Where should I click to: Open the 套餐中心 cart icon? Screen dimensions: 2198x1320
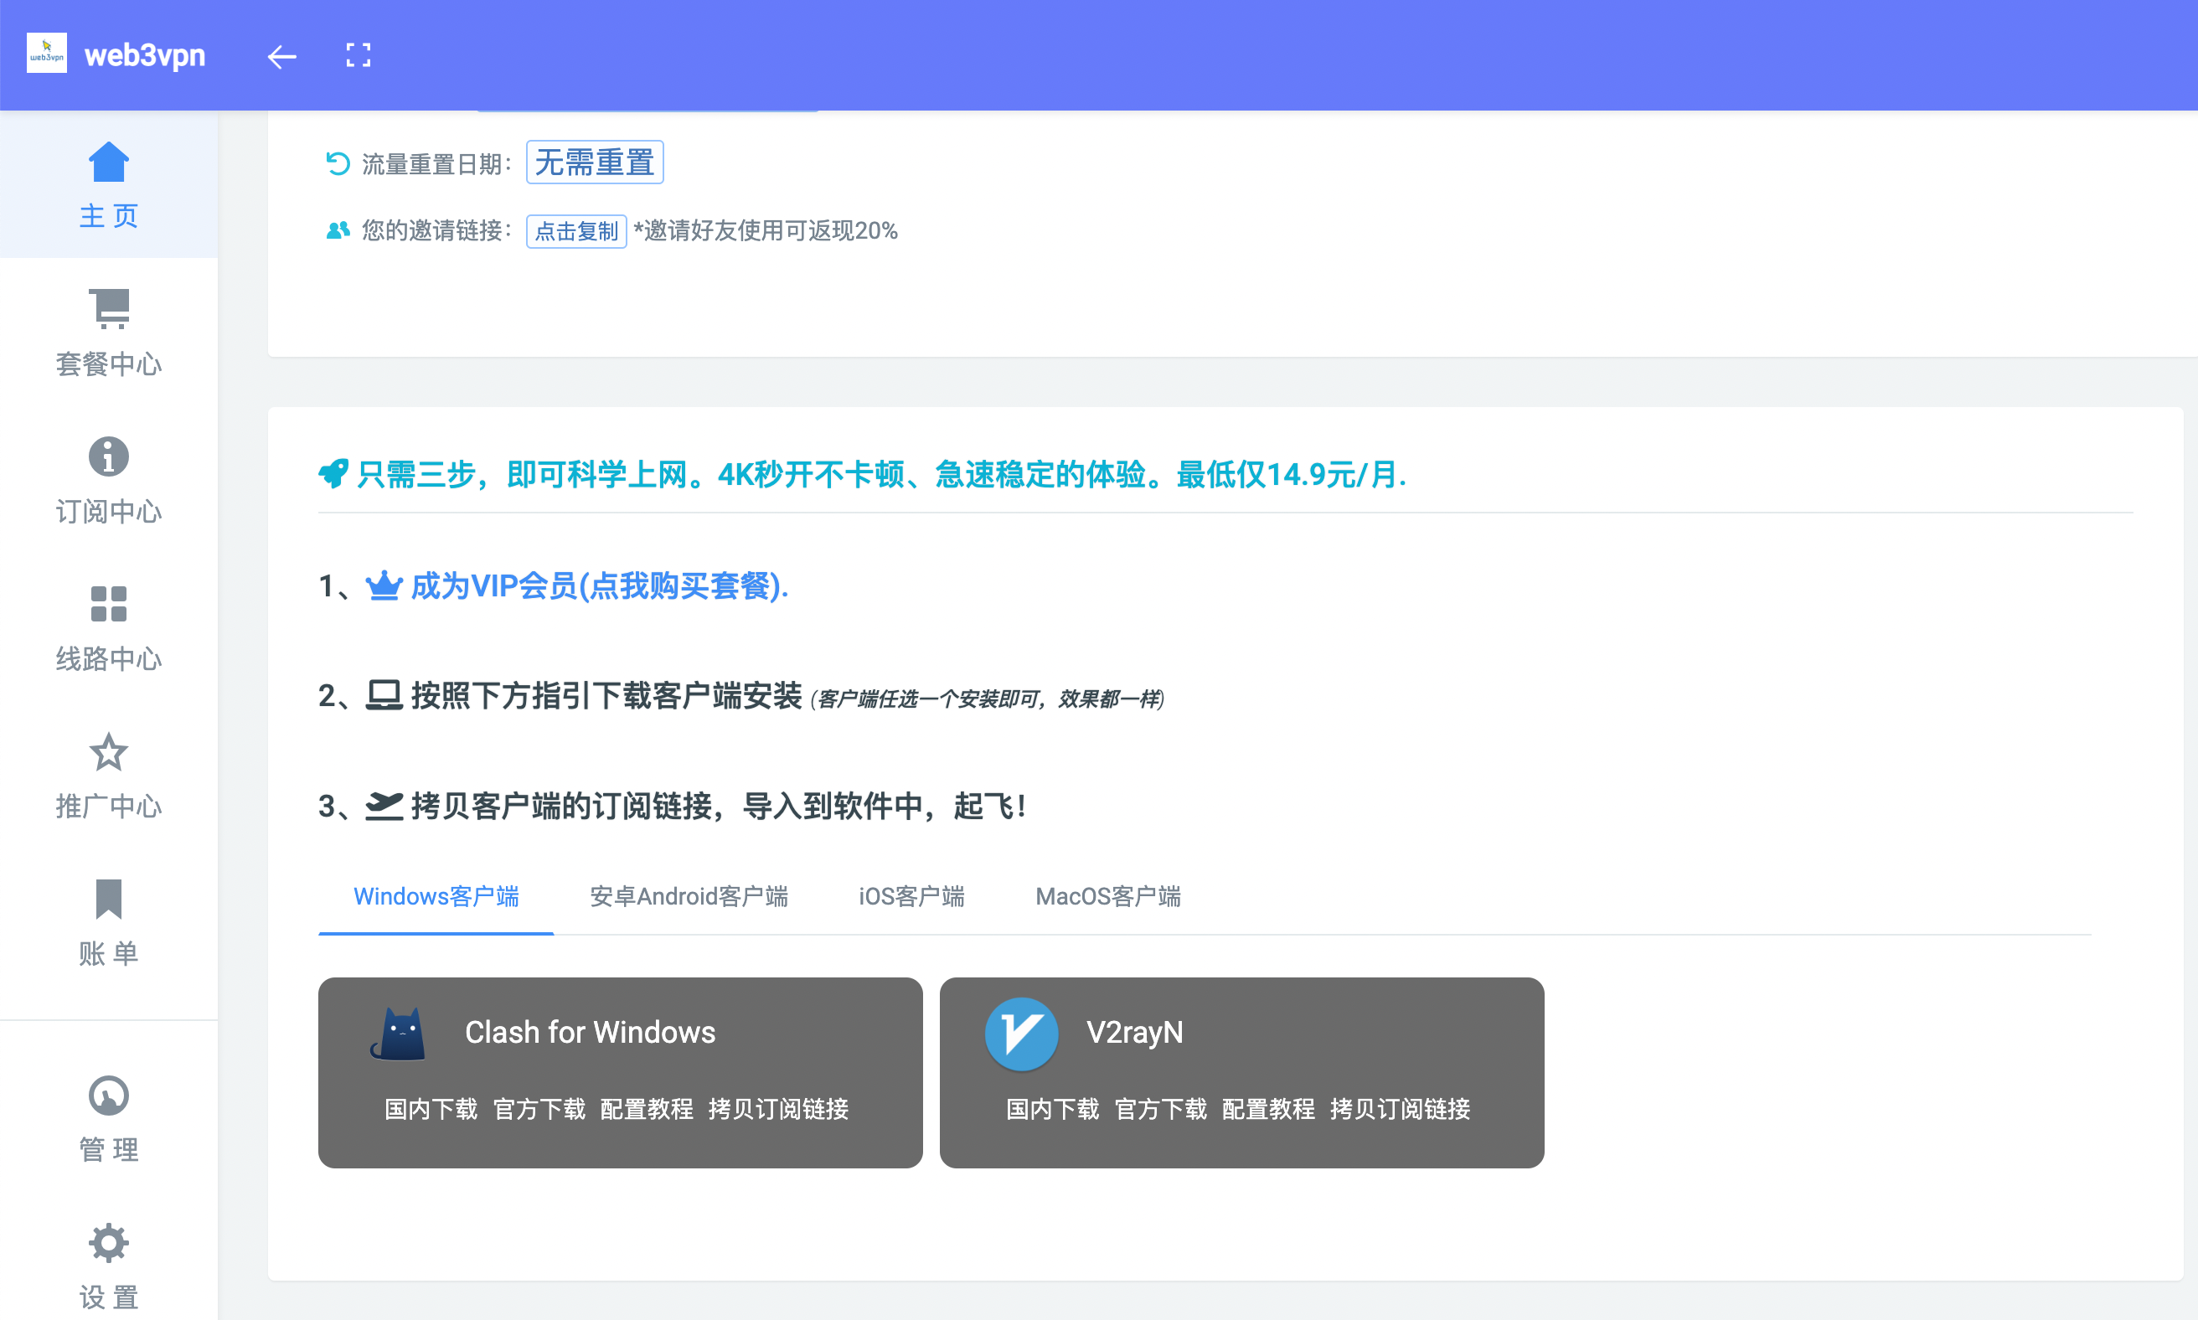tap(109, 309)
